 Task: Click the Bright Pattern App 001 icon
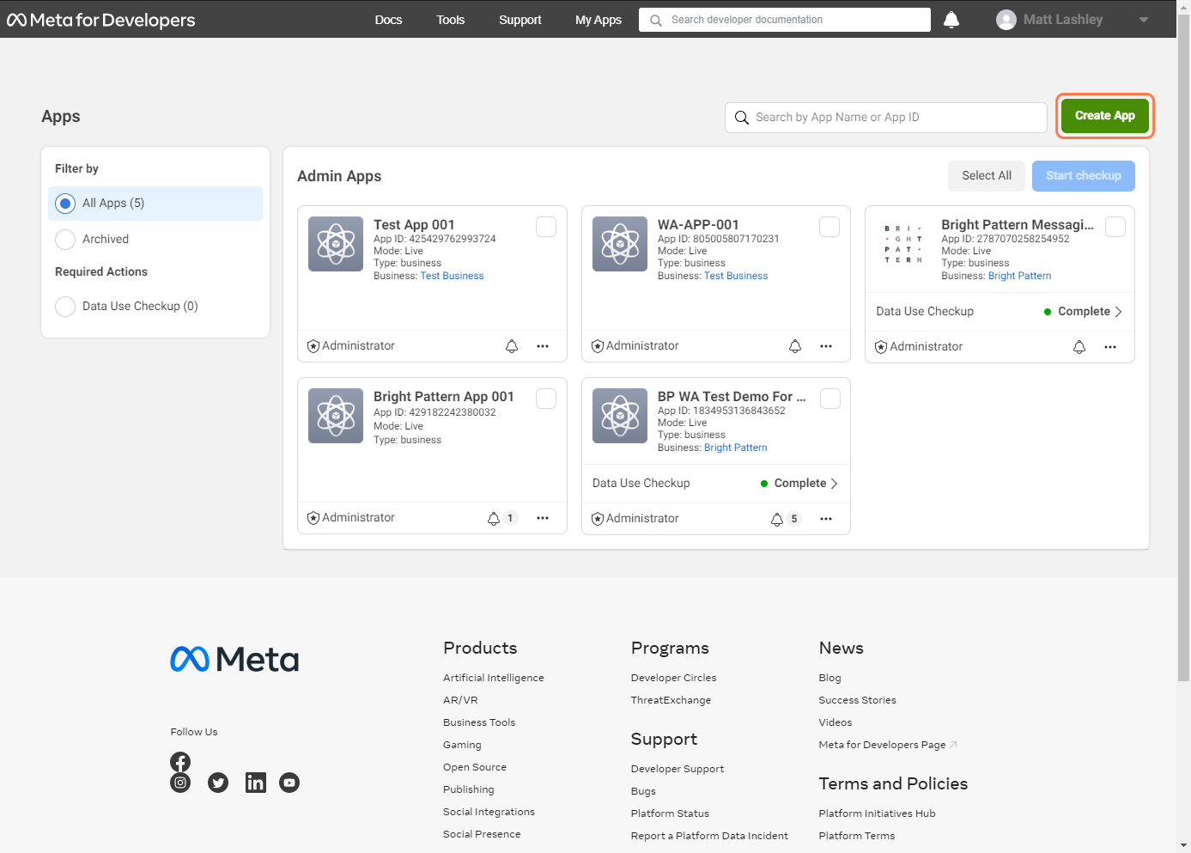(x=336, y=416)
